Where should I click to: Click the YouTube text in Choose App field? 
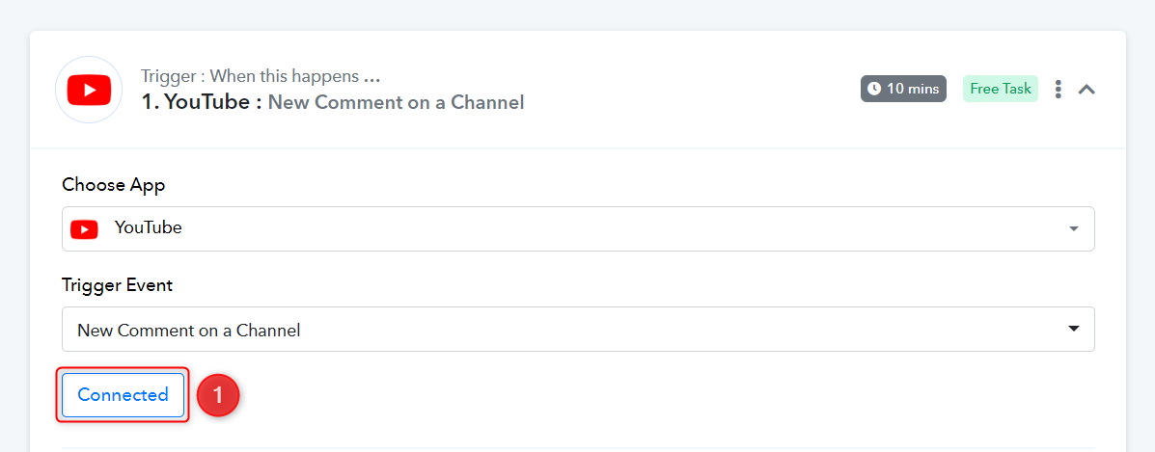point(148,228)
